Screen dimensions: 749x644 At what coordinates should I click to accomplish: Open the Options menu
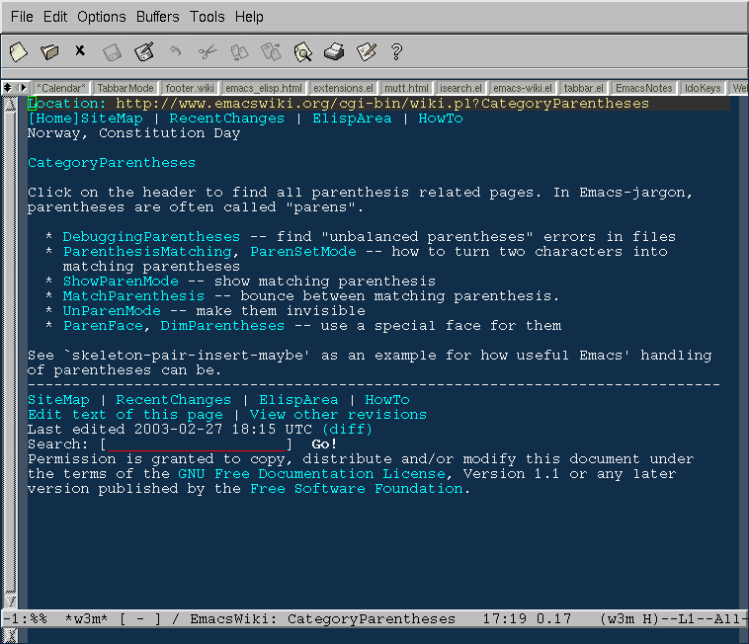(x=102, y=17)
